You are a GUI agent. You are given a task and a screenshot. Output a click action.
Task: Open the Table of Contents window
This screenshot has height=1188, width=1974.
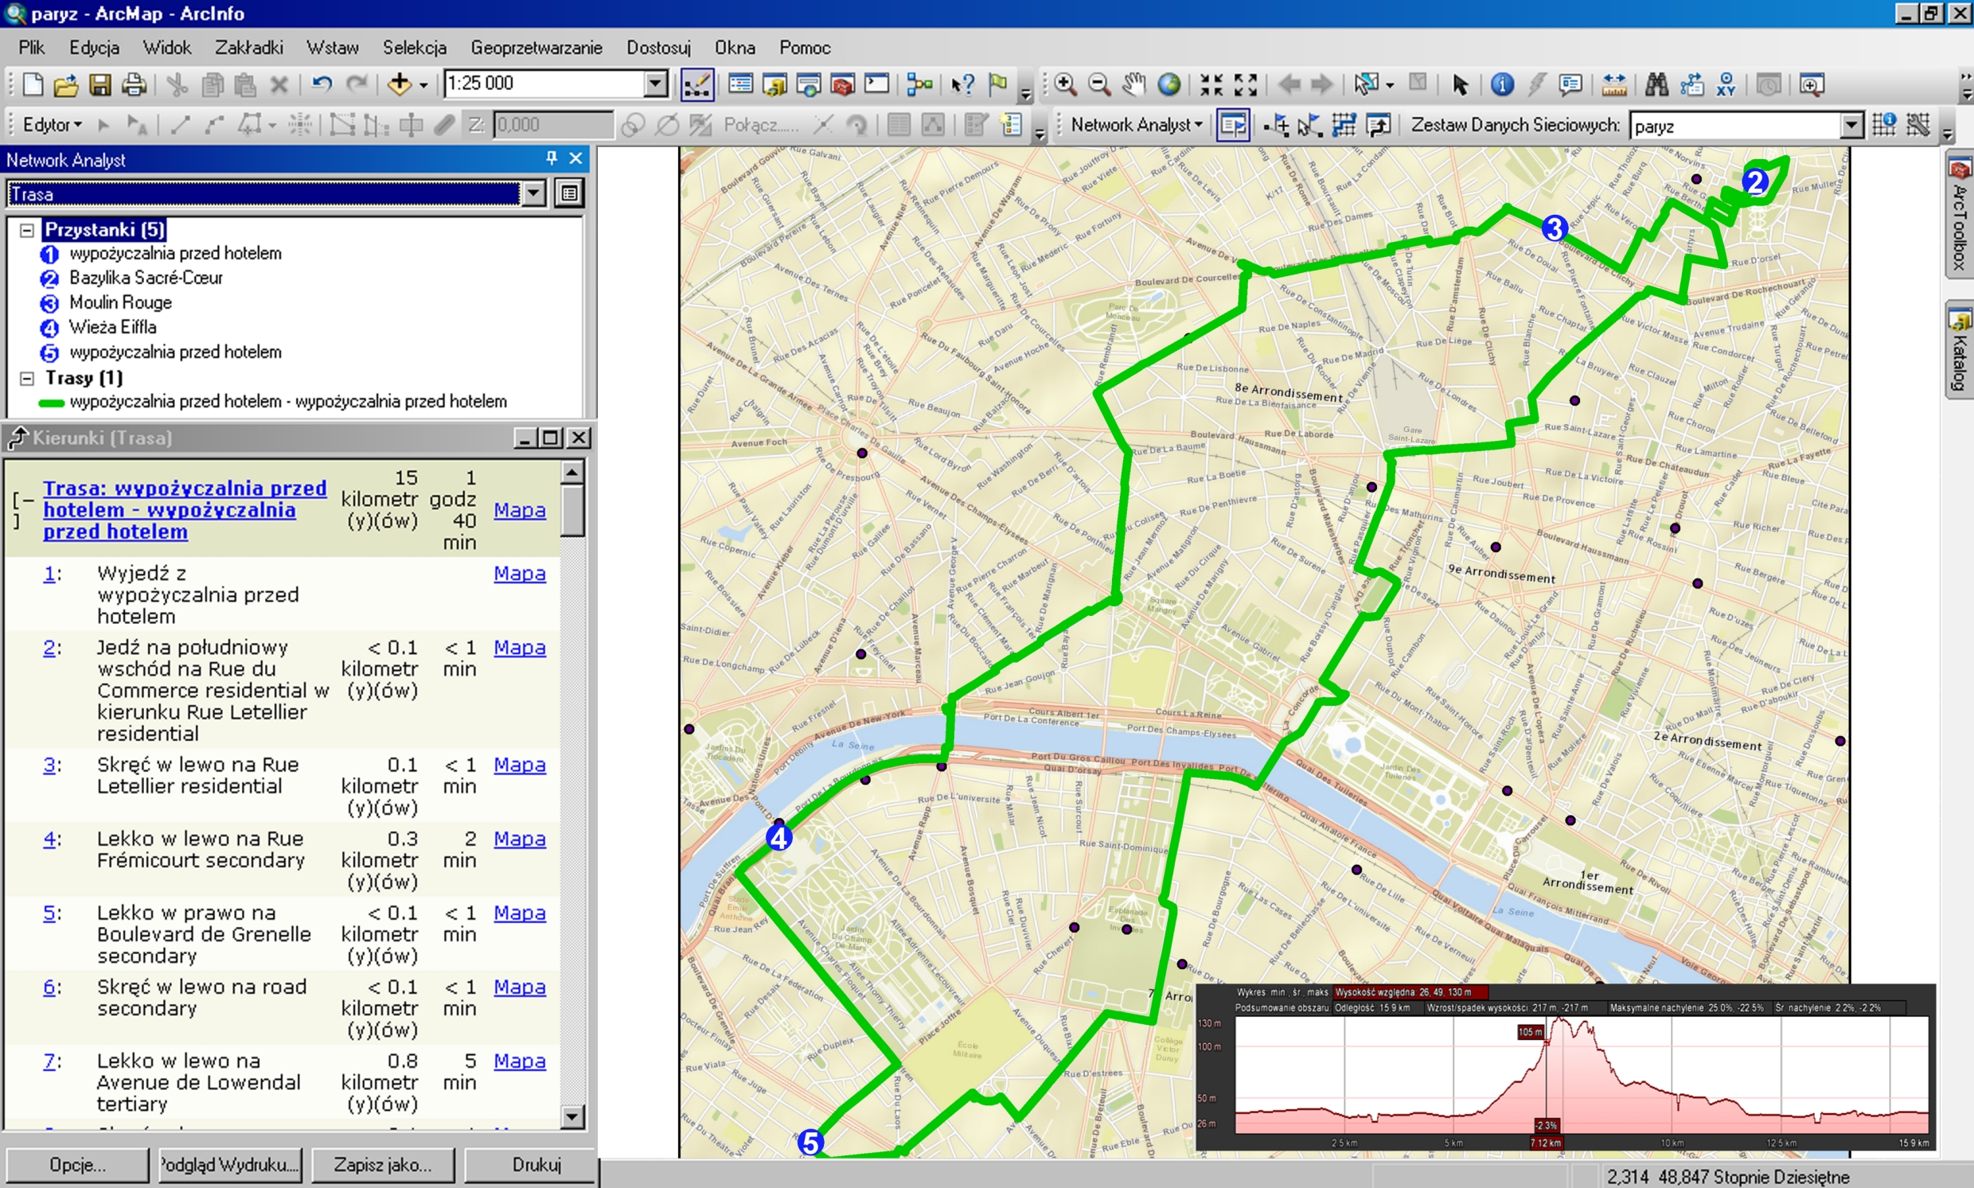[x=741, y=84]
